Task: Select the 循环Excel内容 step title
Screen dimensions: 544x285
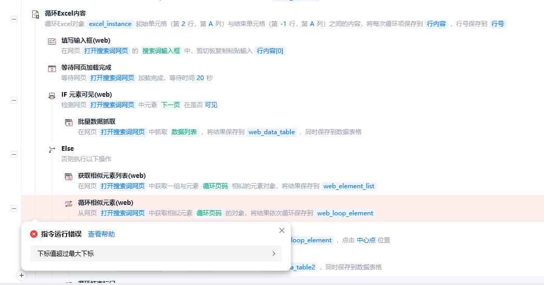Action: (x=65, y=14)
